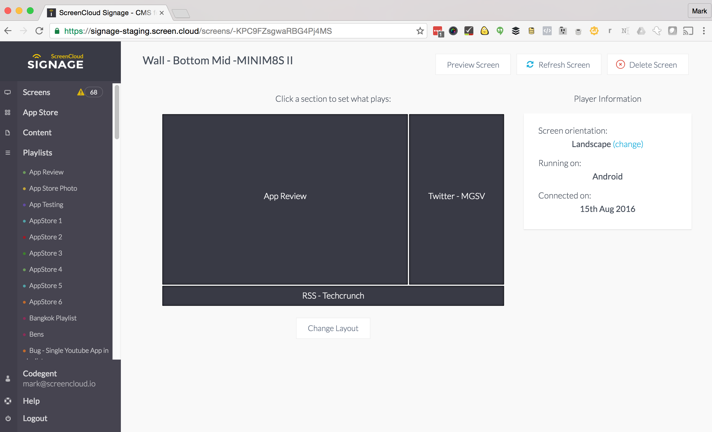
Task: Toggle the AppStore 2 playlist indicator
Action: click(24, 237)
